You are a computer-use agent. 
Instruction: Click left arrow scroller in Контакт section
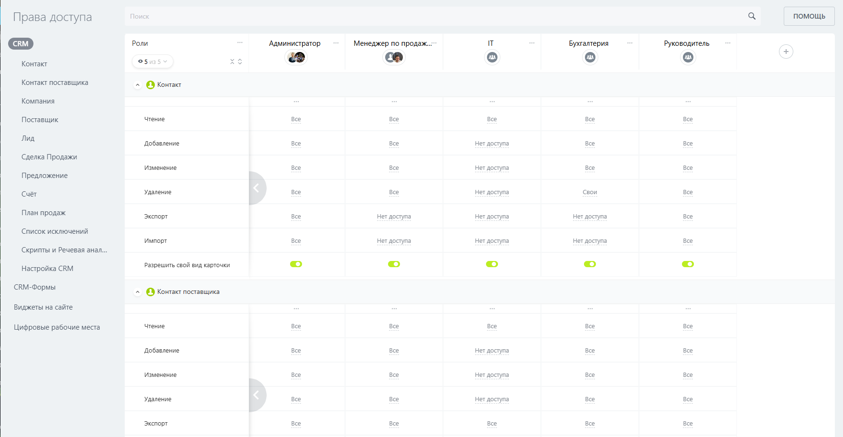(257, 188)
